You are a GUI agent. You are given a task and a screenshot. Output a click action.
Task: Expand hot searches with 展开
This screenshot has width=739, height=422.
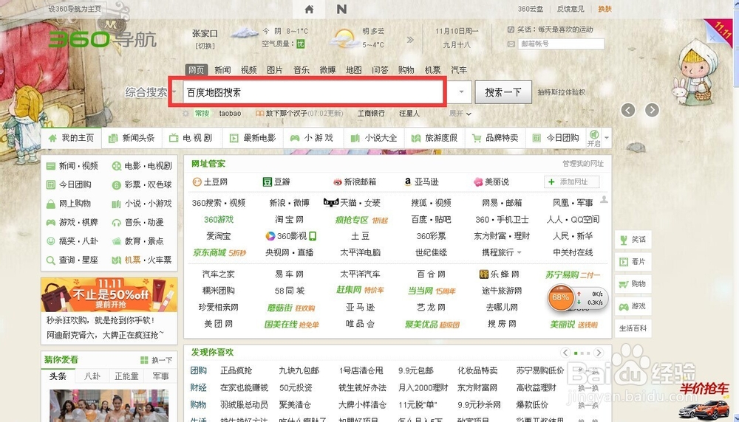click(x=460, y=114)
